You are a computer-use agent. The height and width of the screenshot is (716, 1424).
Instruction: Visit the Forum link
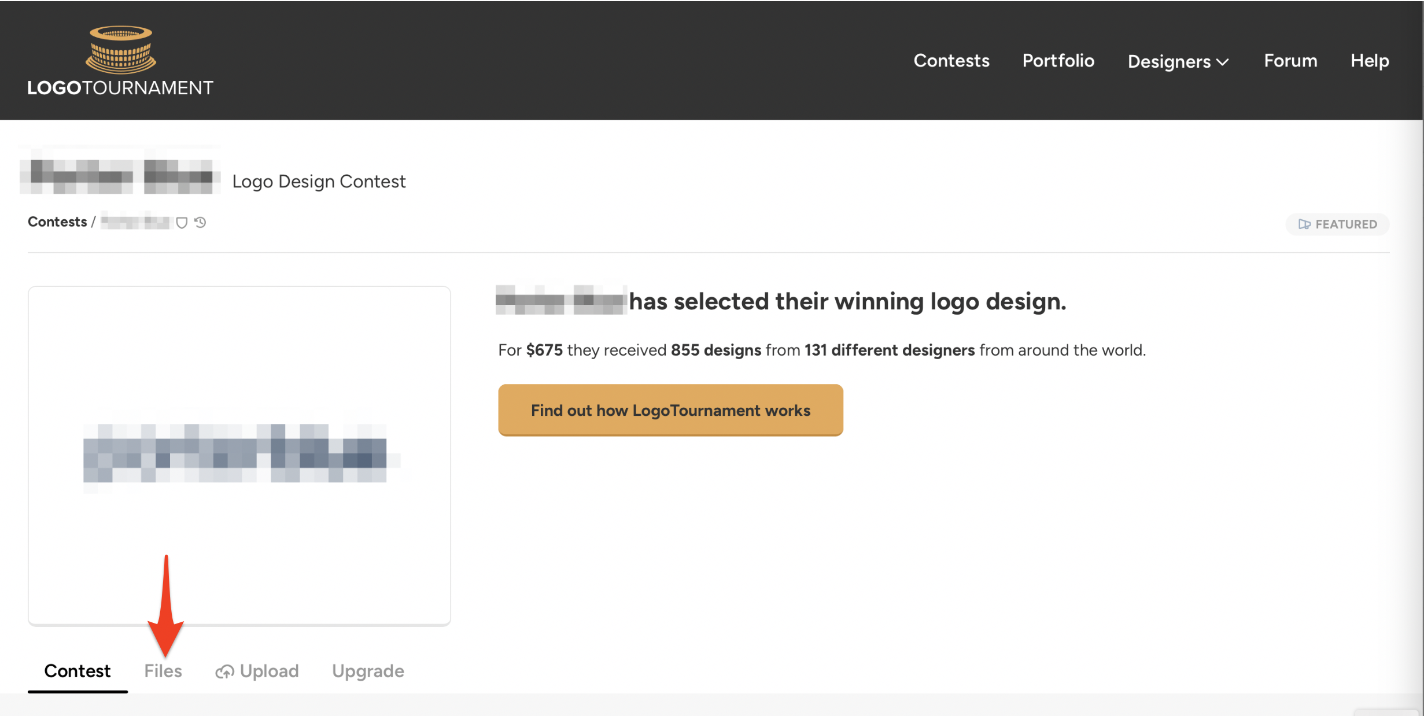click(x=1290, y=61)
